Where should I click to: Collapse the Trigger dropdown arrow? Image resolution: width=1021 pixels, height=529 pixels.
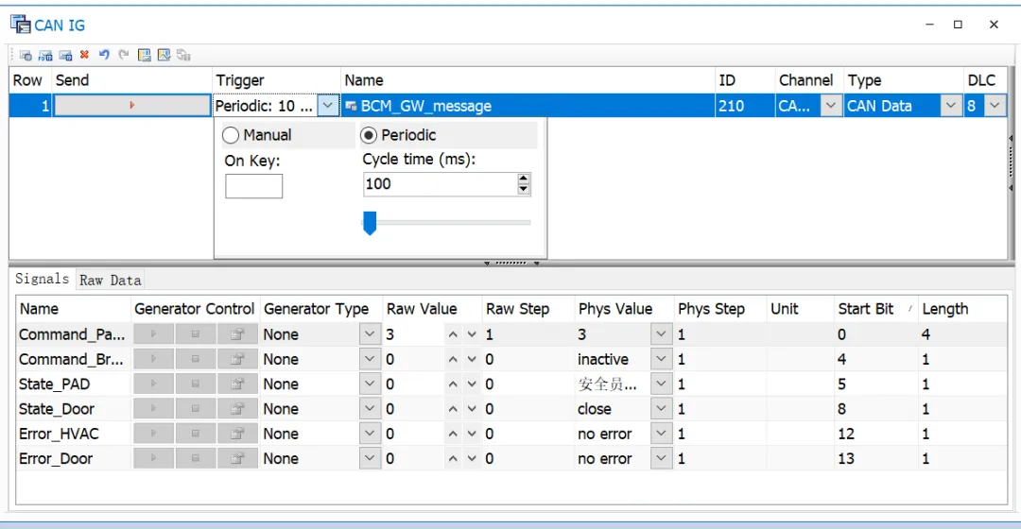(328, 106)
